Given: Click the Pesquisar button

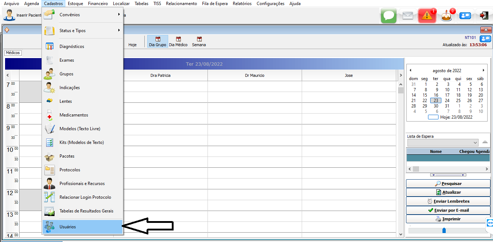Looking at the screenshot, I should 448,184.
